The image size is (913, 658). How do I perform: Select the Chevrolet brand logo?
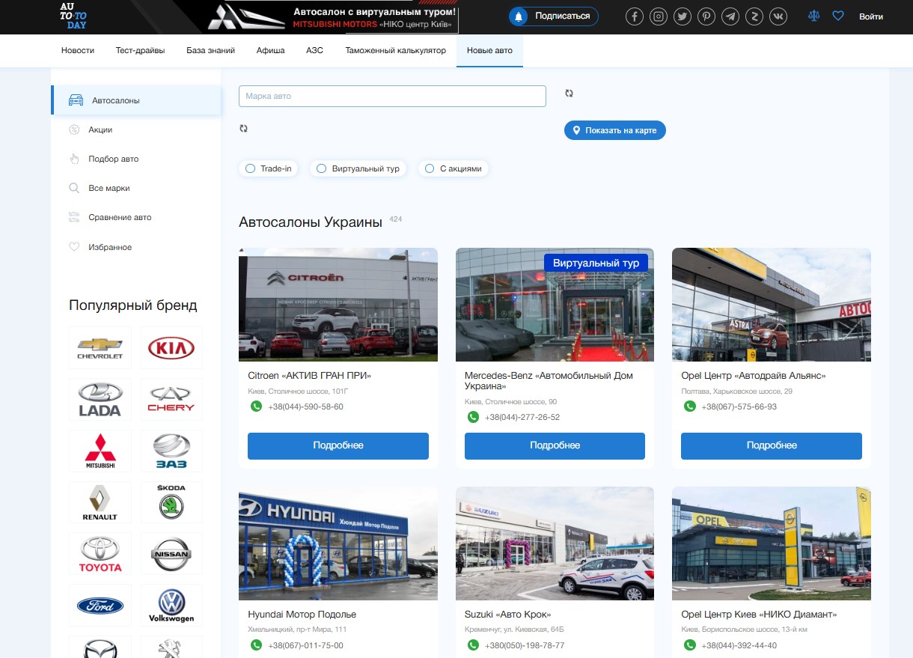100,347
